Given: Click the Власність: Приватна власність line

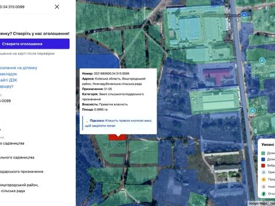Looking at the screenshot, I should click(x=105, y=104).
